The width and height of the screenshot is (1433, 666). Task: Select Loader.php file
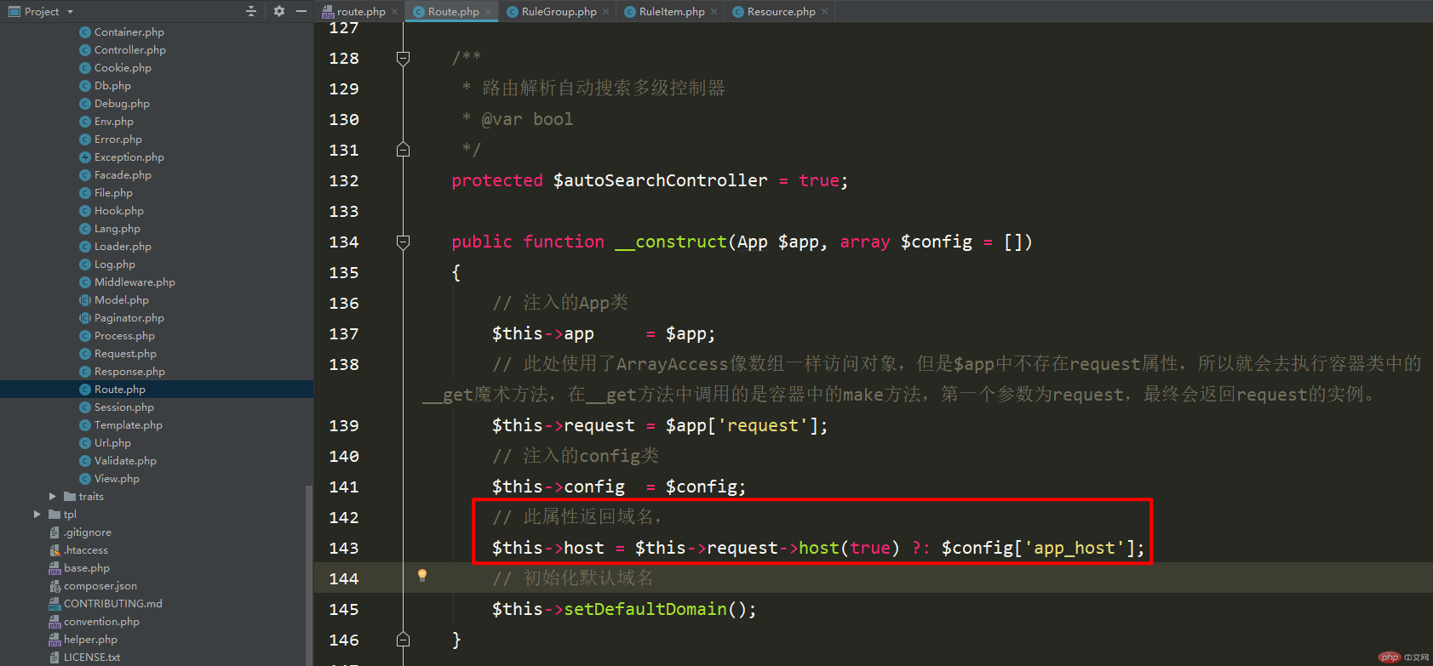[x=123, y=247]
